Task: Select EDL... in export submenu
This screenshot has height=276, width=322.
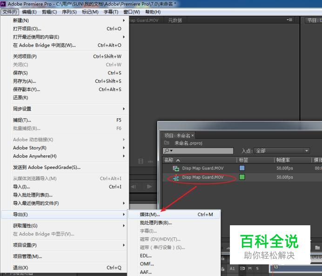Action: [174, 256]
